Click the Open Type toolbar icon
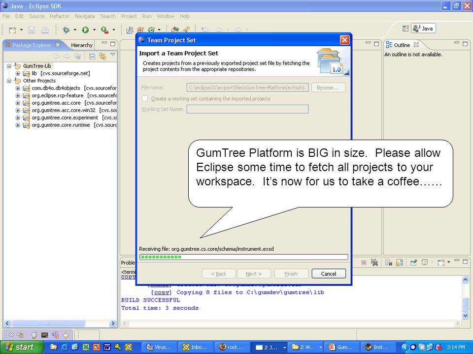Image resolution: width=473 pixels, height=354 pixels. pyautogui.click(x=175, y=30)
